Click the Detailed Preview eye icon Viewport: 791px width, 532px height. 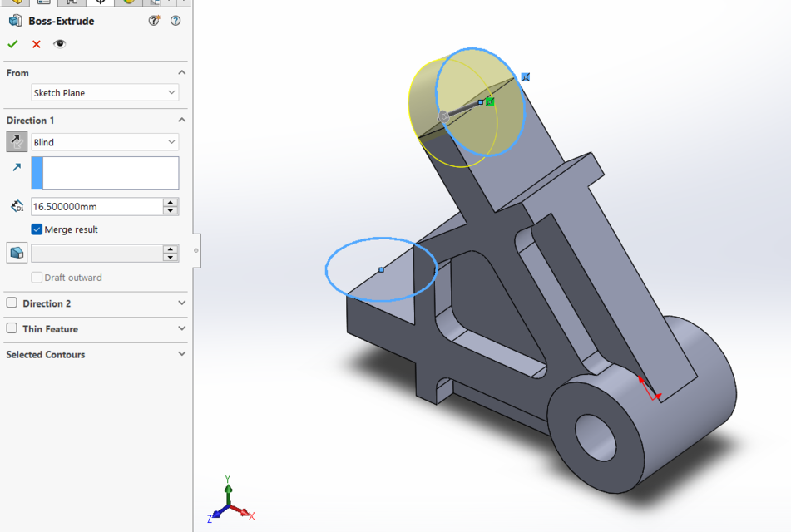[x=60, y=43]
